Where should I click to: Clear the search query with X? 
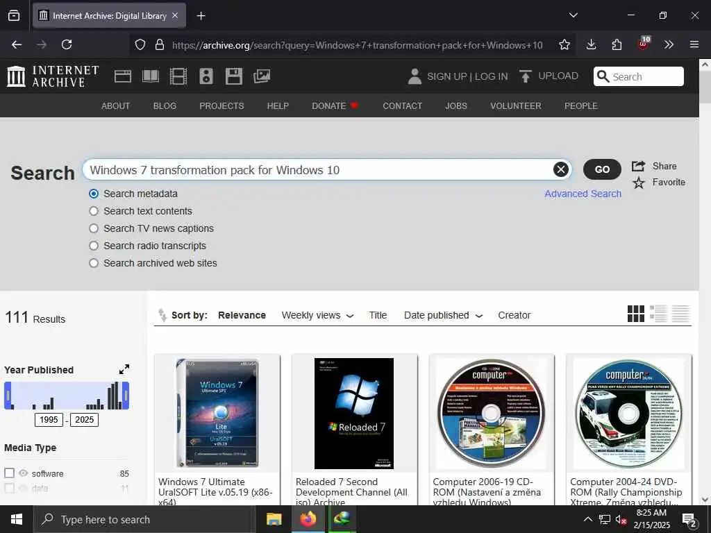[x=561, y=169]
